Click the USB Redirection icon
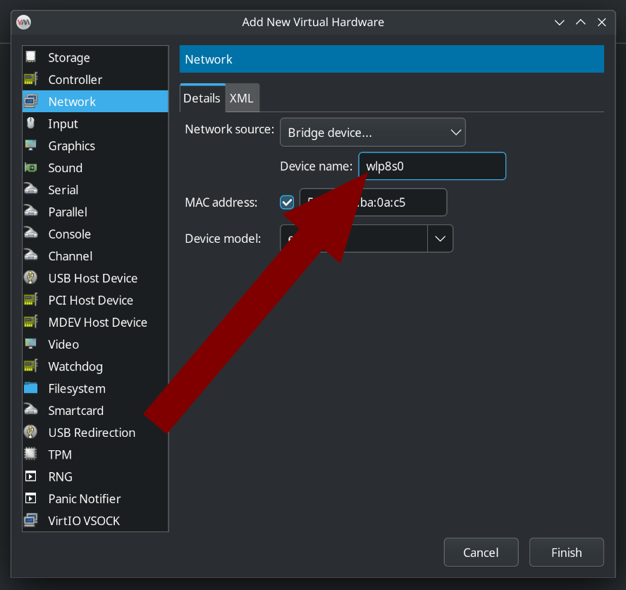This screenshot has width=626, height=590. click(31, 432)
